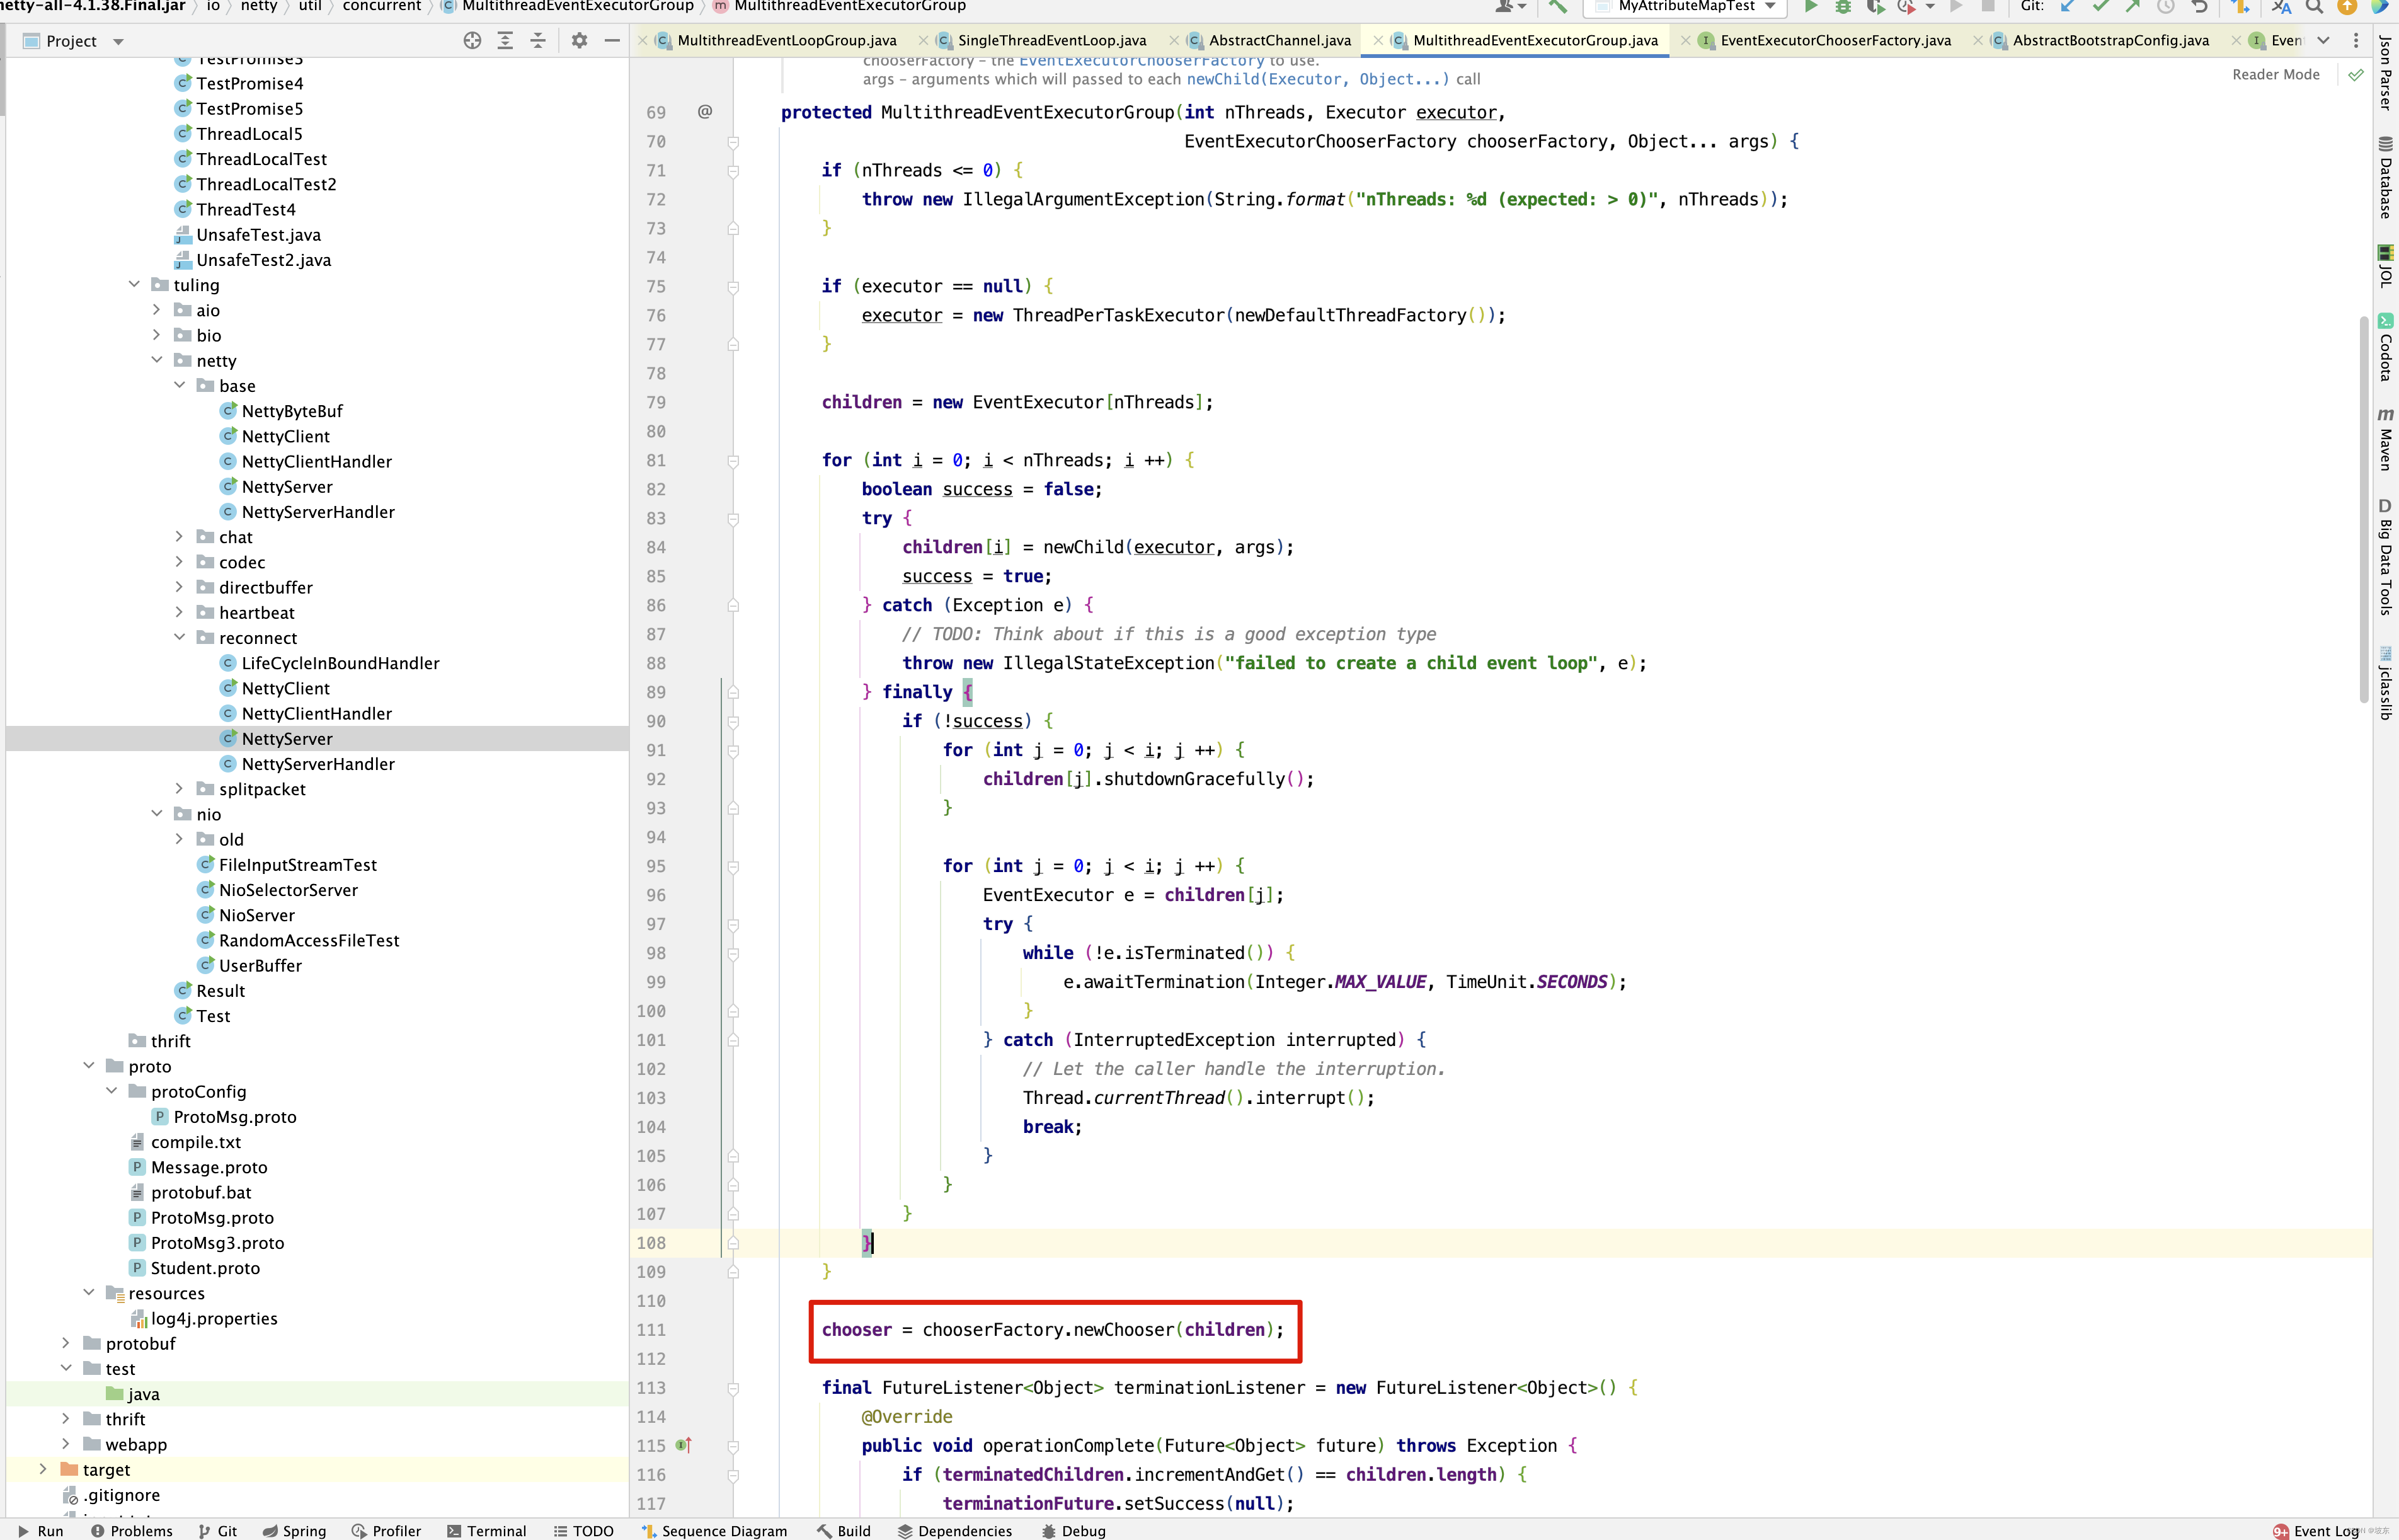2399x1540 pixels.
Task: Click the Debug bug icon in toolbar
Action: (x=1842, y=7)
